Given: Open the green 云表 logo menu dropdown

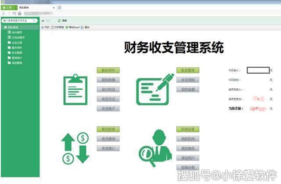Looking at the screenshot, I should (9, 7).
